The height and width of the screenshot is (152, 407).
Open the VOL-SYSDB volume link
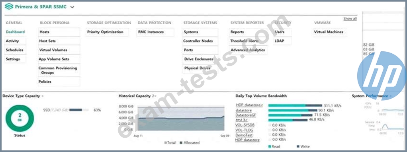[245, 125]
